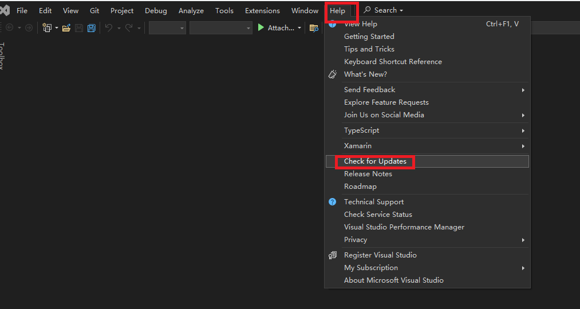Image resolution: width=580 pixels, height=309 pixels.
Task: Select the Roadmap entry
Action: point(427,187)
